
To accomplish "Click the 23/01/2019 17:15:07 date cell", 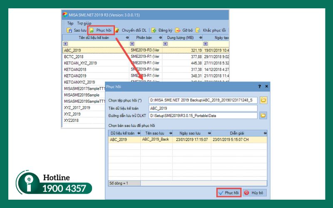I will click(192, 139).
